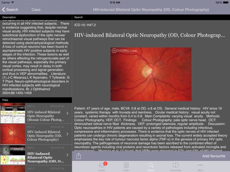Tap the case title heading in main panel

(149, 35)
